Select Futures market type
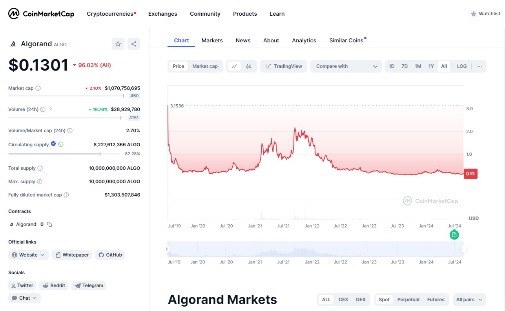This screenshot has height=311, width=505. 436,300
